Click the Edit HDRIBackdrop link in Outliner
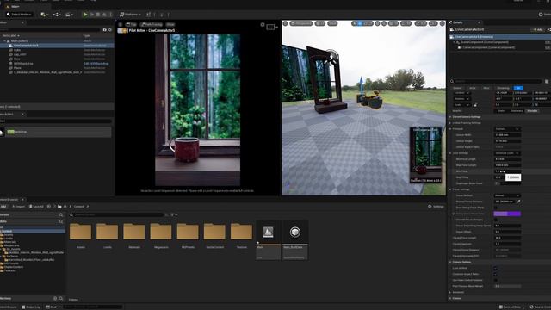This screenshot has height=310, width=551. pyautogui.click(x=96, y=64)
